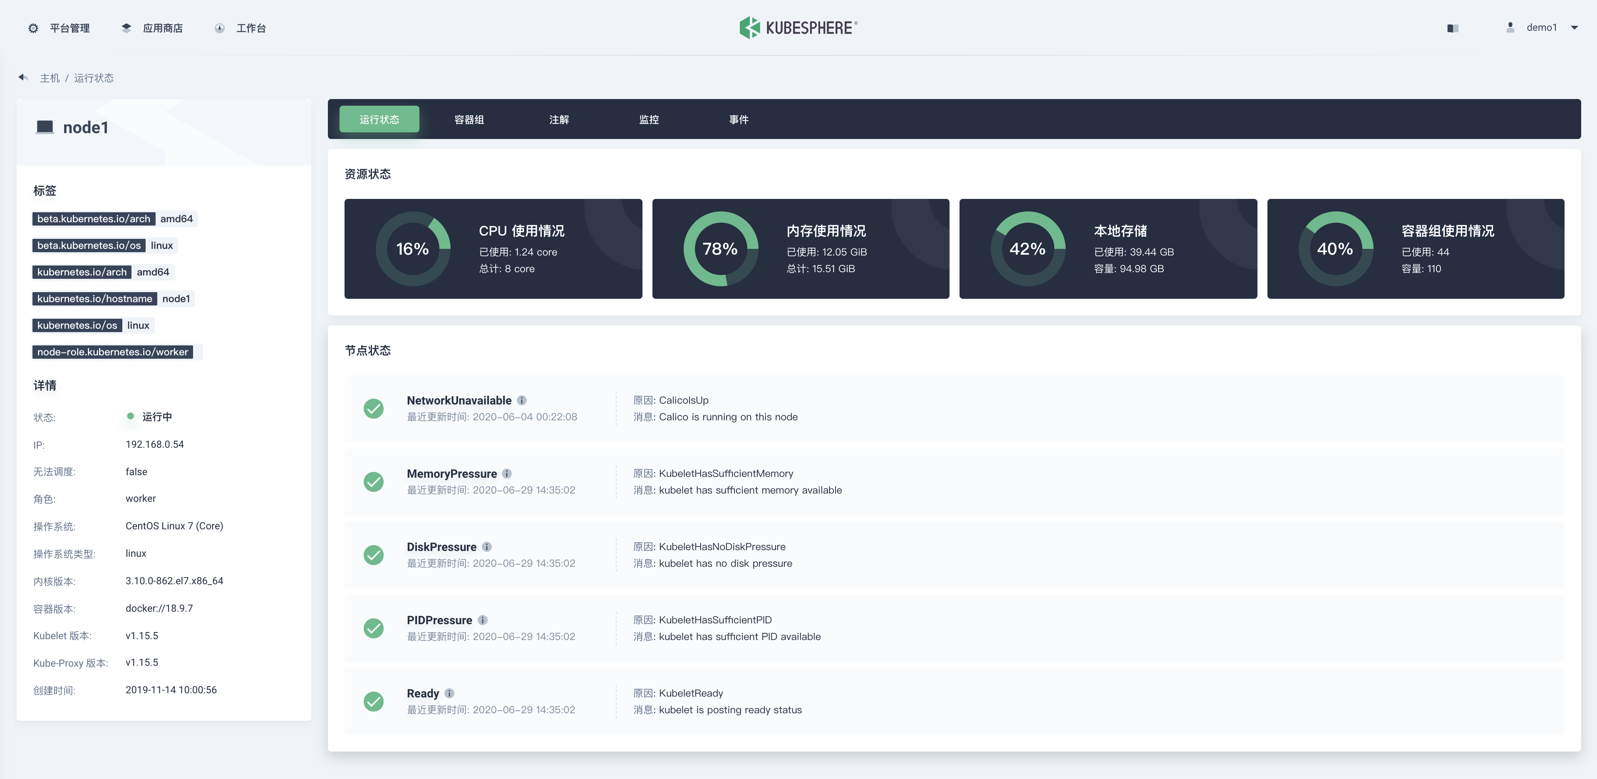This screenshot has width=1597, height=779.
Task: Click the back arrow beside 主机
Action: 24,77
